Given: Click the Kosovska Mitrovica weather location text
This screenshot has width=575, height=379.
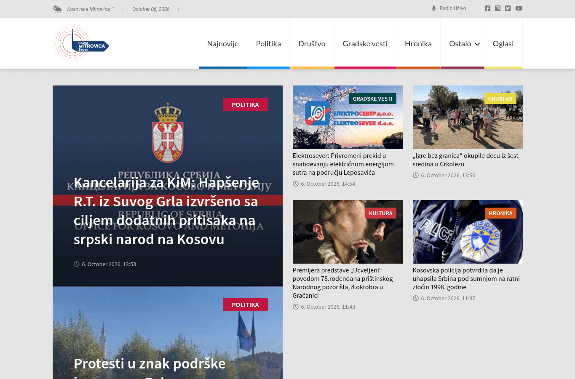Looking at the screenshot, I should 91,9.
